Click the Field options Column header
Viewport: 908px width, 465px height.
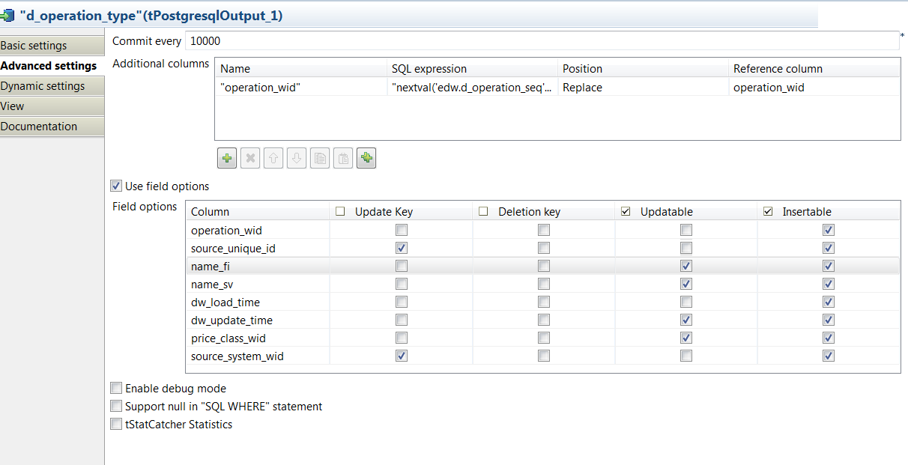(258, 211)
